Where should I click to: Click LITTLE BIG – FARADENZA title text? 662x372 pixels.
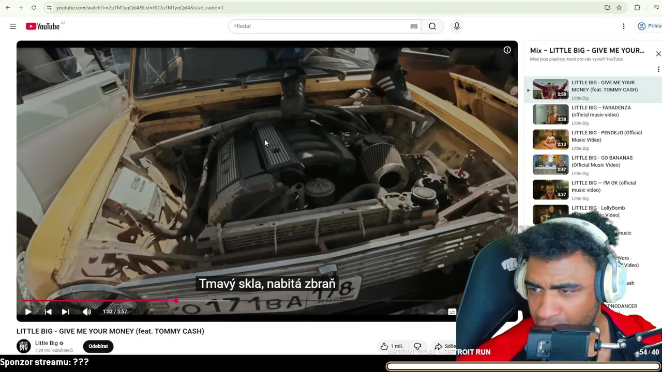pyautogui.click(x=601, y=111)
